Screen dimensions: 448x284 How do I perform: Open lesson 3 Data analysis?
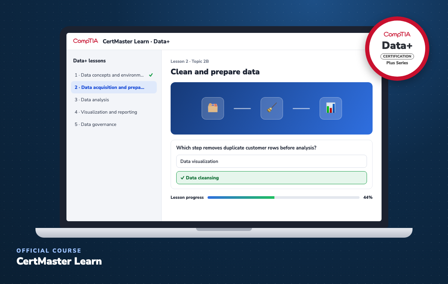pyautogui.click(x=114, y=100)
